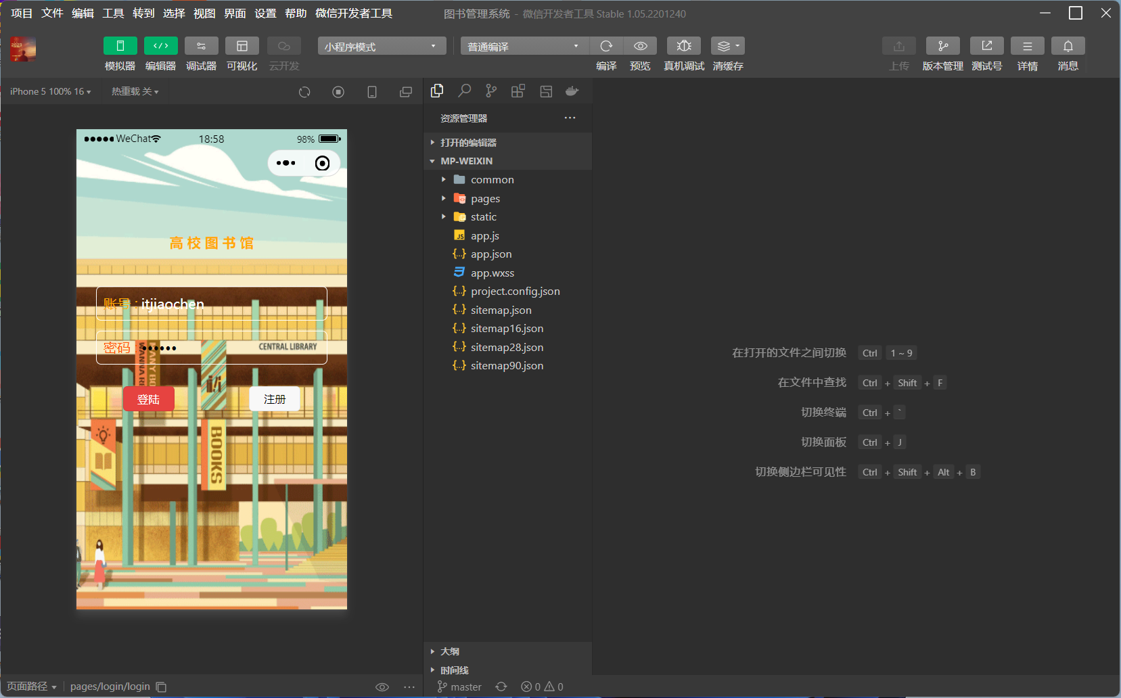Click the compile refresh icon

(606, 46)
